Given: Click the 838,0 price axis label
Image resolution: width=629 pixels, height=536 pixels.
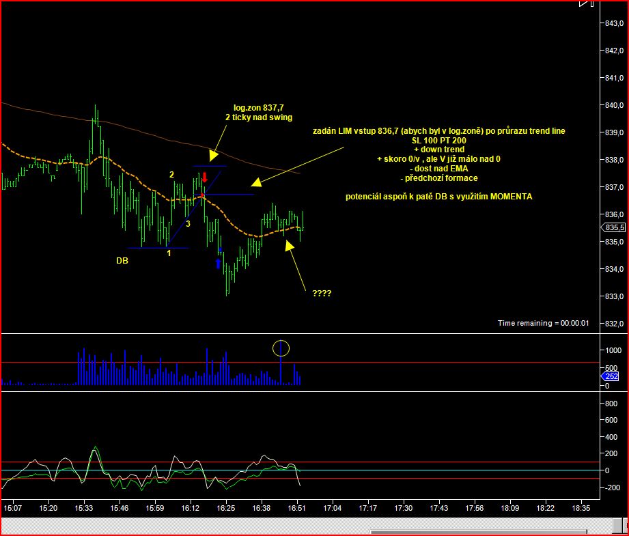Looking at the screenshot, I should coord(614,160).
